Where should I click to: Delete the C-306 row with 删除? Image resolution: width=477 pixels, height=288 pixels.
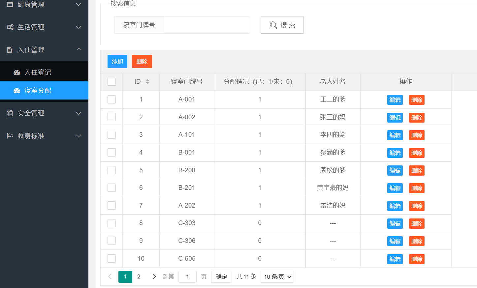(x=417, y=241)
